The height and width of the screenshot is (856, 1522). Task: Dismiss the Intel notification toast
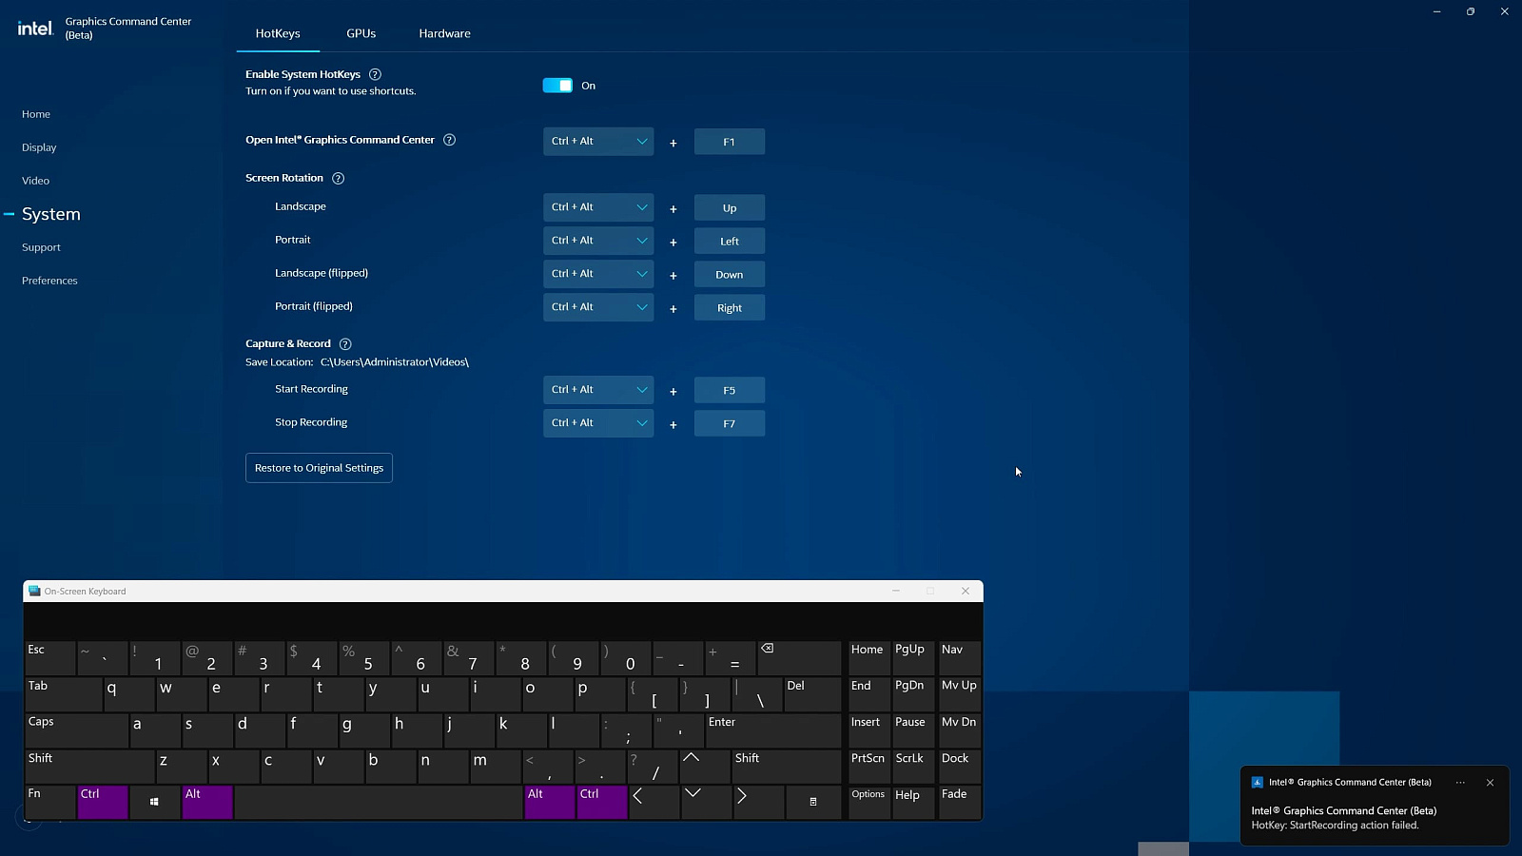click(x=1490, y=783)
